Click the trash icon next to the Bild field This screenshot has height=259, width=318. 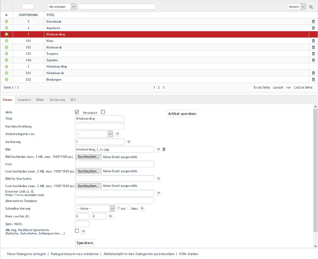164,149
